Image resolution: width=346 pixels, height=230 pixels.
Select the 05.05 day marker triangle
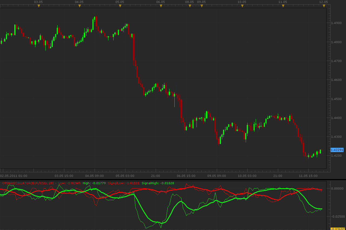120,6
